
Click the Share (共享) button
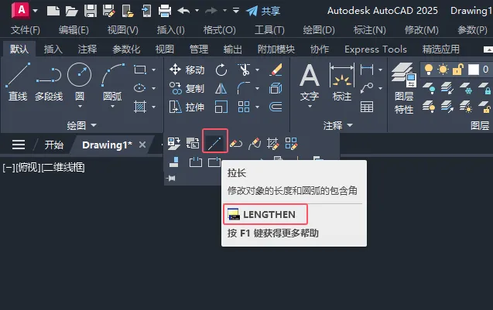(x=263, y=11)
